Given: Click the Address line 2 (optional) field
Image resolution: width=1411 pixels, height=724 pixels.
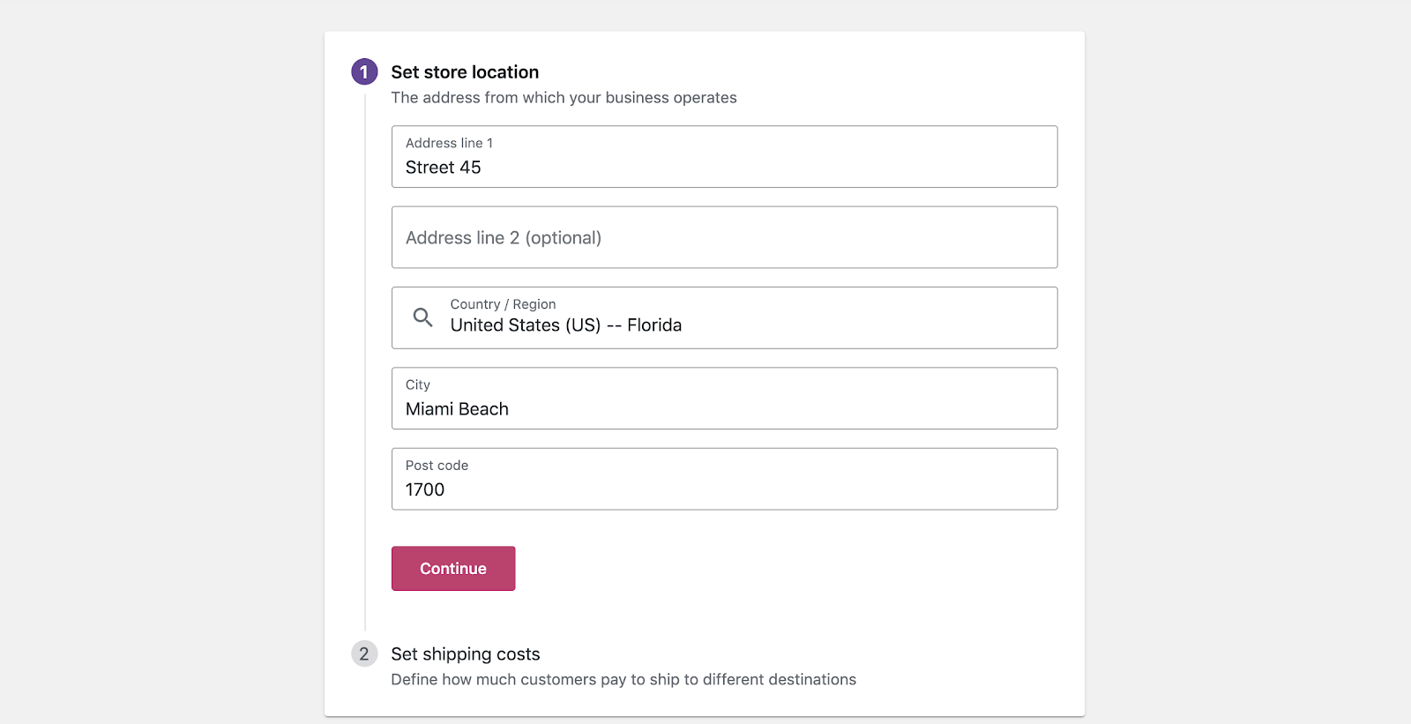Looking at the screenshot, I should pos(724,237).
